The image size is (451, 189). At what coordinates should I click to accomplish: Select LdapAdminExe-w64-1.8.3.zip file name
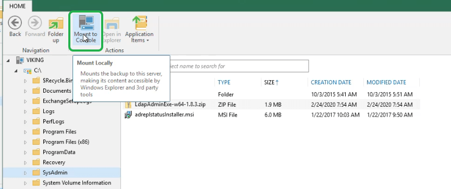pos(170,104)
